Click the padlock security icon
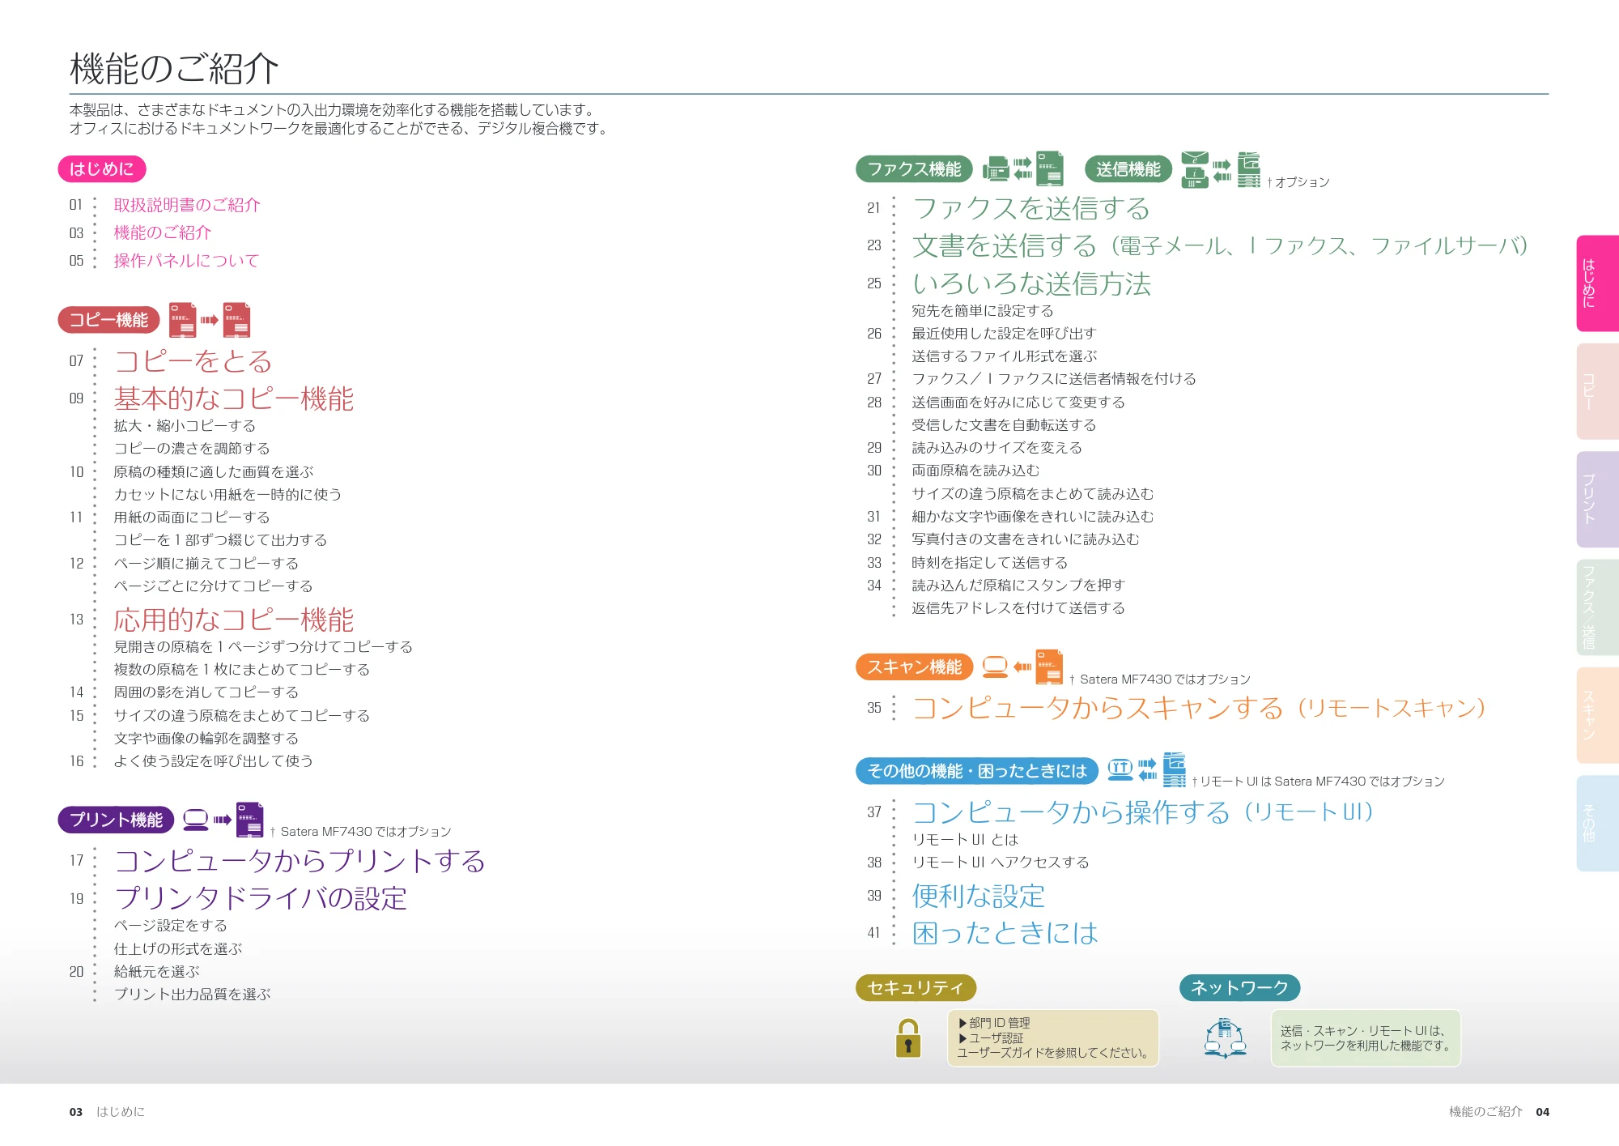The image size is (1619, 1146). coord(908,1037)
